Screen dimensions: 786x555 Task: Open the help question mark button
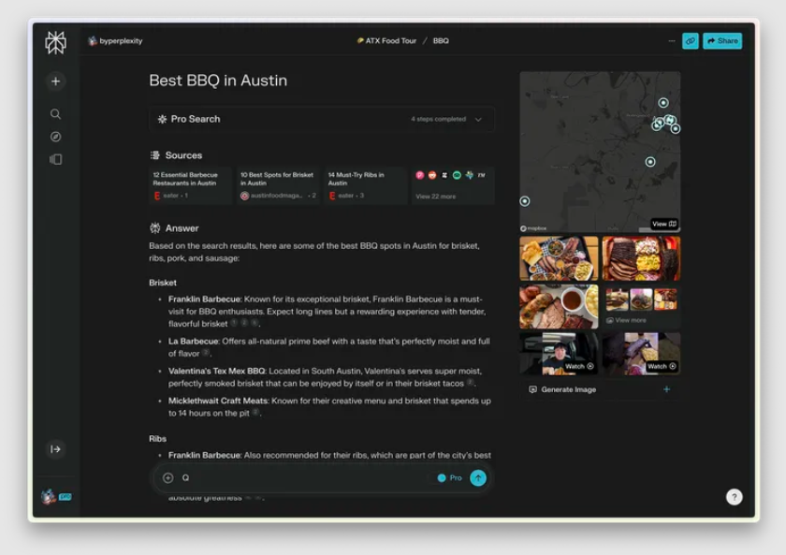(x=735, y=497)
